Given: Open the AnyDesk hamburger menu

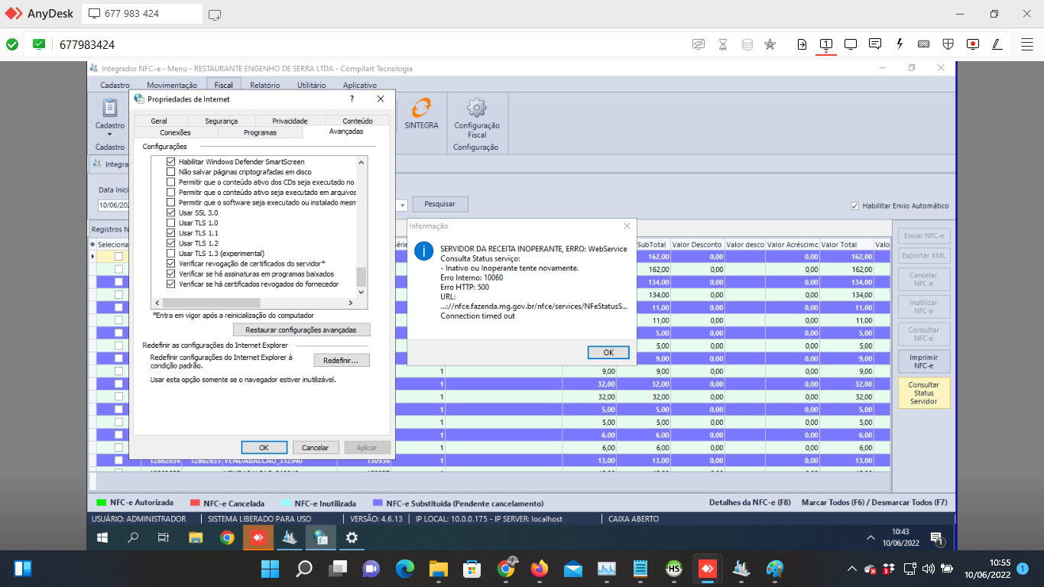Looking at the screenshot, I should click(1027, 44).
